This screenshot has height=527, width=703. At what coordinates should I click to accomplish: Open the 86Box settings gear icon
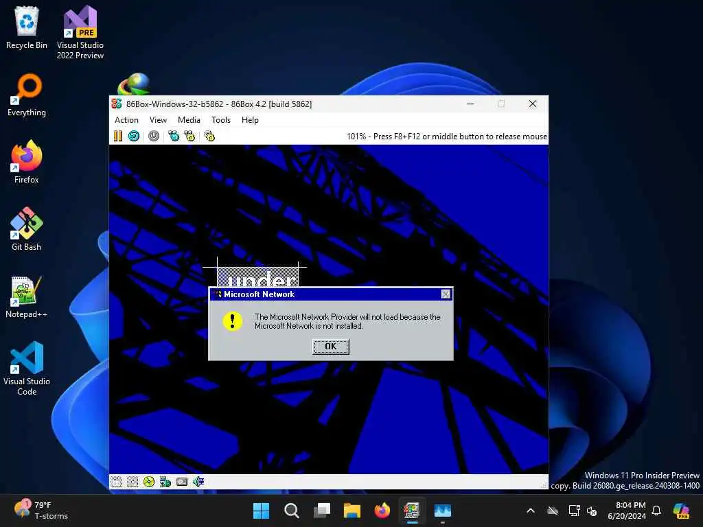(209, 136)
